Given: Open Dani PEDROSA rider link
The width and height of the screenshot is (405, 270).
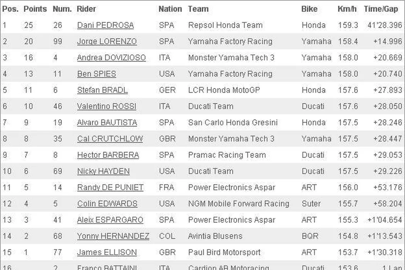Looking at the screenshot, I should point(105,25).
